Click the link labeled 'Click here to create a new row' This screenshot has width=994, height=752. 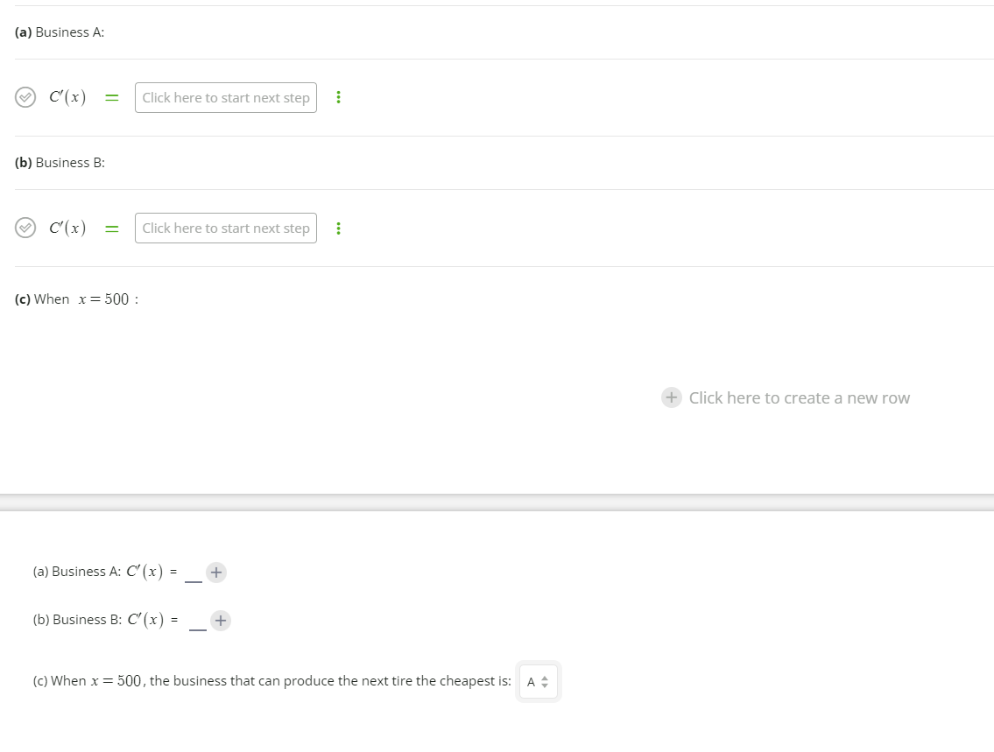[x=799, y=397]
